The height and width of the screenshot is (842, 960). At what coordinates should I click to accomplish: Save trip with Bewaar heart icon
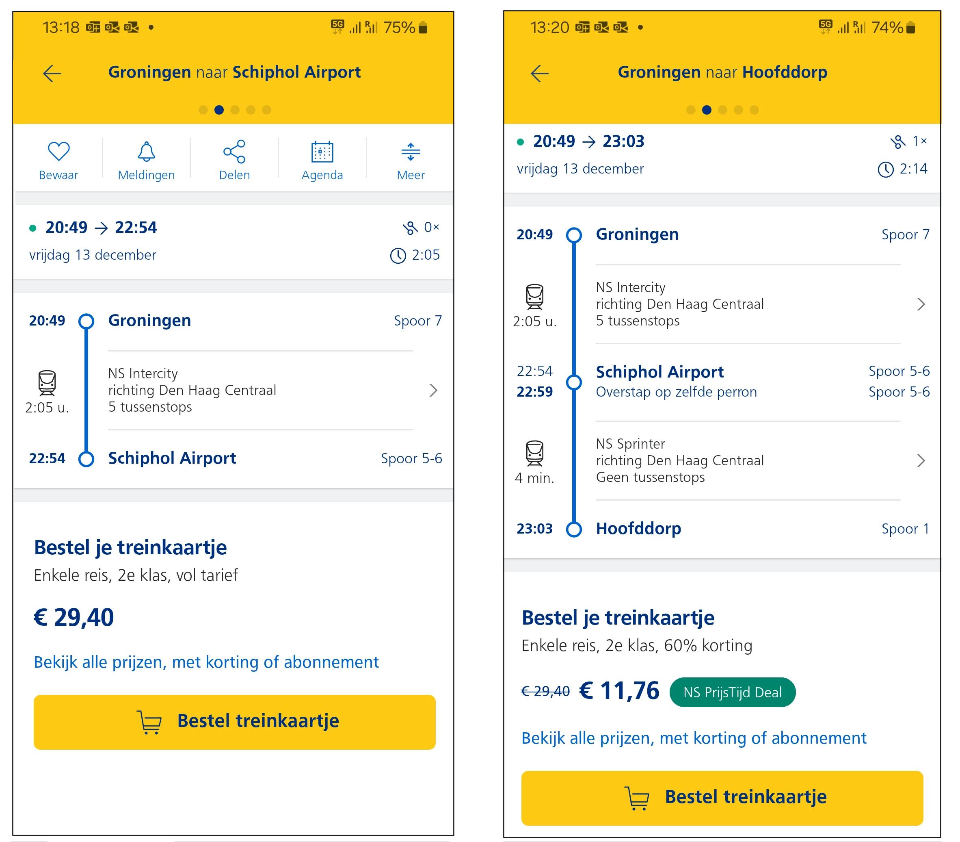tap(58, 160)
